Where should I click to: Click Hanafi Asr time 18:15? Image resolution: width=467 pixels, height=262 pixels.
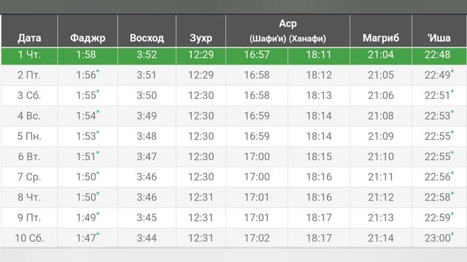point(319,156)
